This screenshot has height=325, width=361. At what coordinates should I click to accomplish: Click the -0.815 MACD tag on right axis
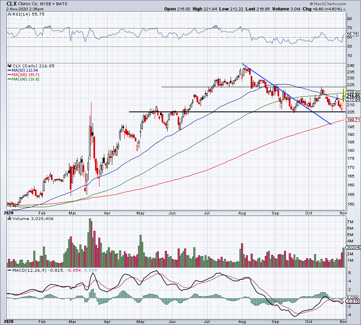point(353,301)
